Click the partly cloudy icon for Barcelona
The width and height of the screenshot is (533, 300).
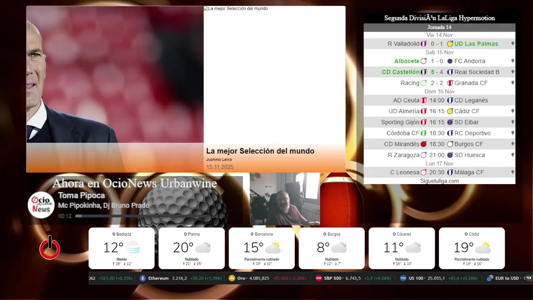pos(273,247)
